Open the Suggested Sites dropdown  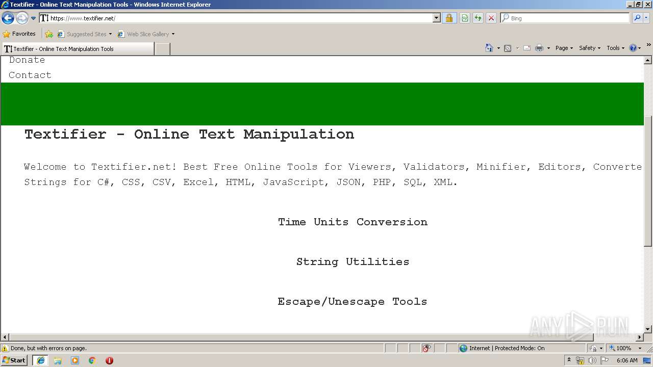(85, 34)
